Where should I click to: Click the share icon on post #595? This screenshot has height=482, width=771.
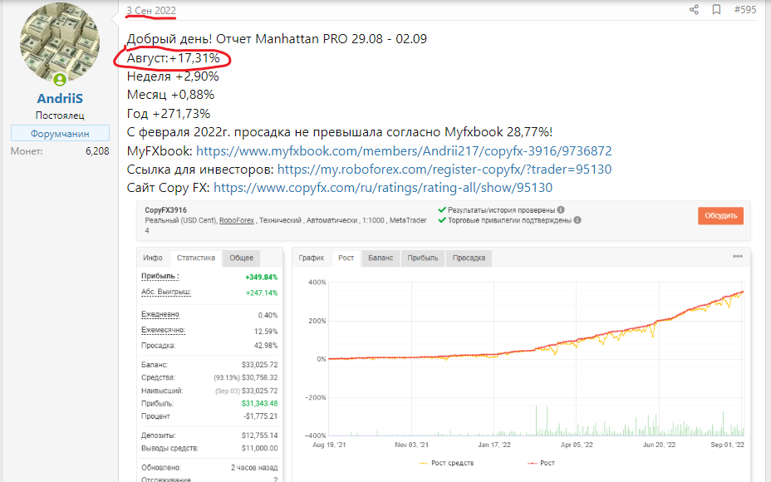(x=694, y=9)
